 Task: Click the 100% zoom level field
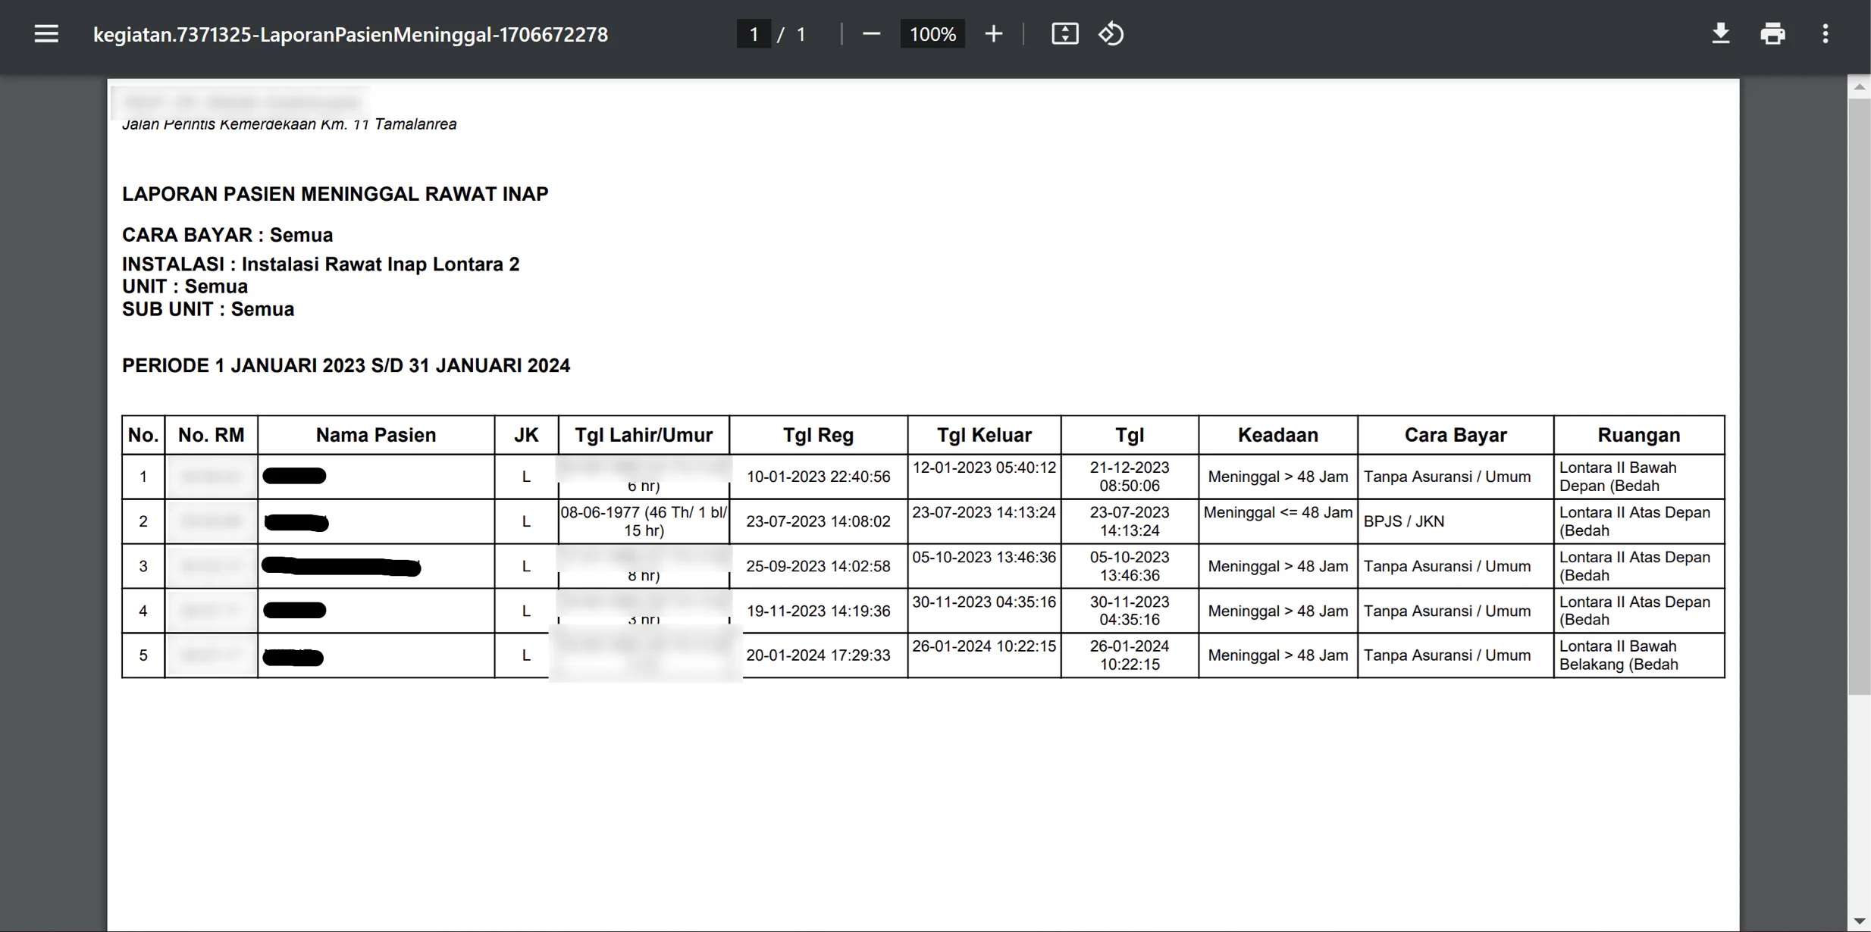point(932,34)
